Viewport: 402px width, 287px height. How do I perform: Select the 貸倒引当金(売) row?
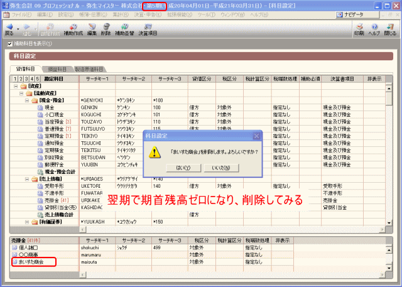coord(198,208)
